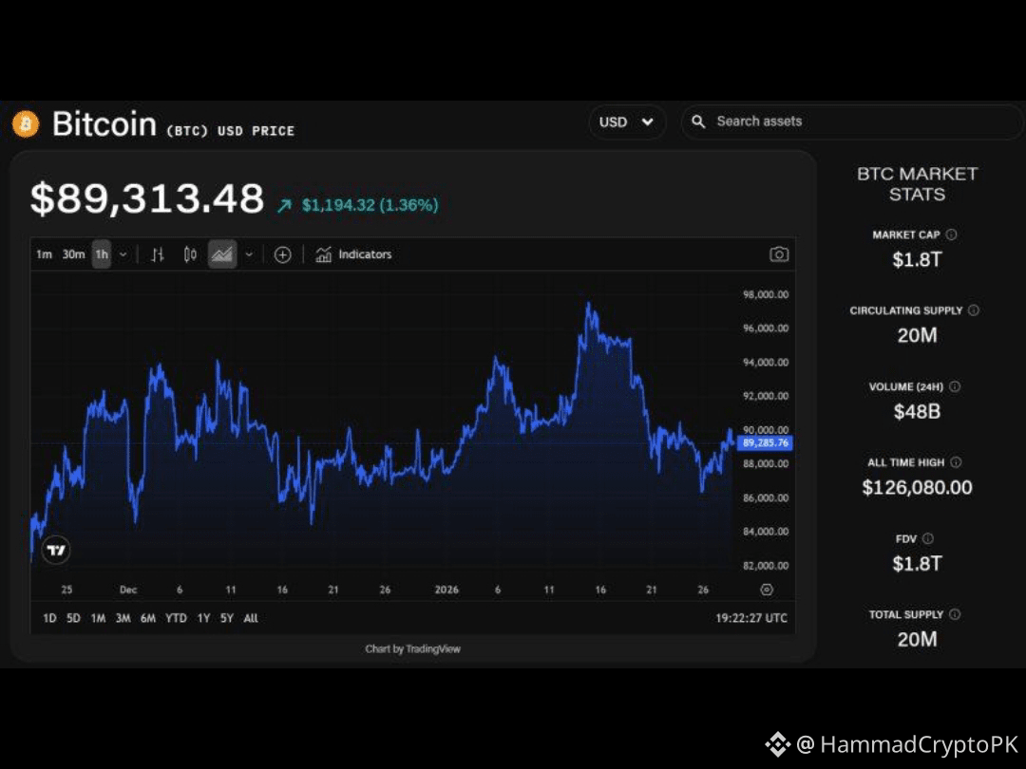Click the $1,194.32 (1.36%) change text

pos(370,205)
